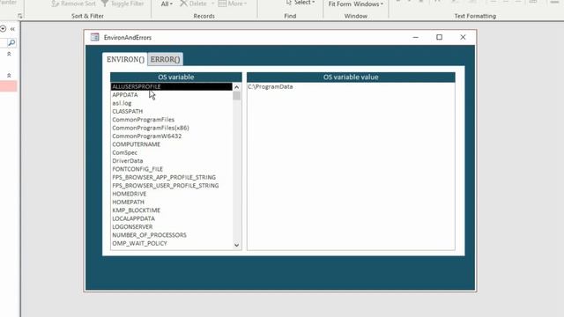Minimize the EnvironAndErrors window
Image resolution: width=564 pixels, height=317 pixels.
point(415,37)
